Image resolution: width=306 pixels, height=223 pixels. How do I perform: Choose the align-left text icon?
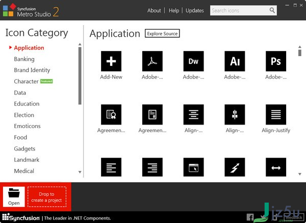pyautogui.click(x=111, y=167)
